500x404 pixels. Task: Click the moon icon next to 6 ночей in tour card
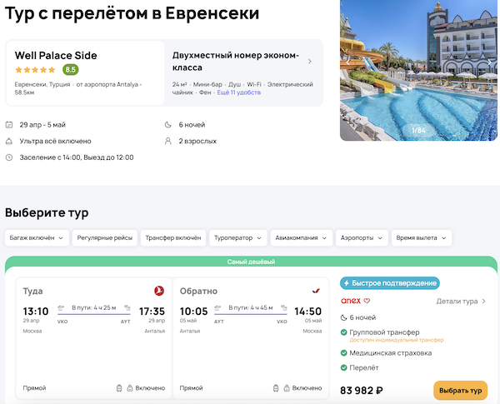(345, 317)
